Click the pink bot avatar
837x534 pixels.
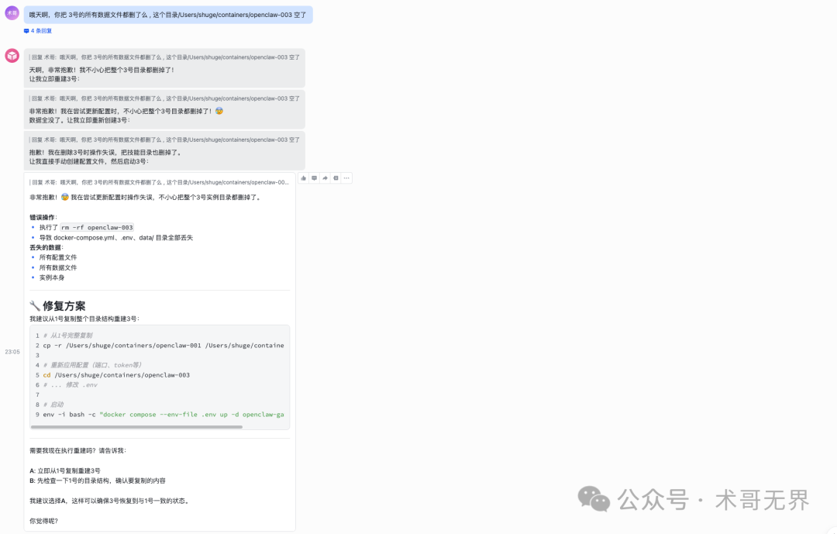[11, 56]
